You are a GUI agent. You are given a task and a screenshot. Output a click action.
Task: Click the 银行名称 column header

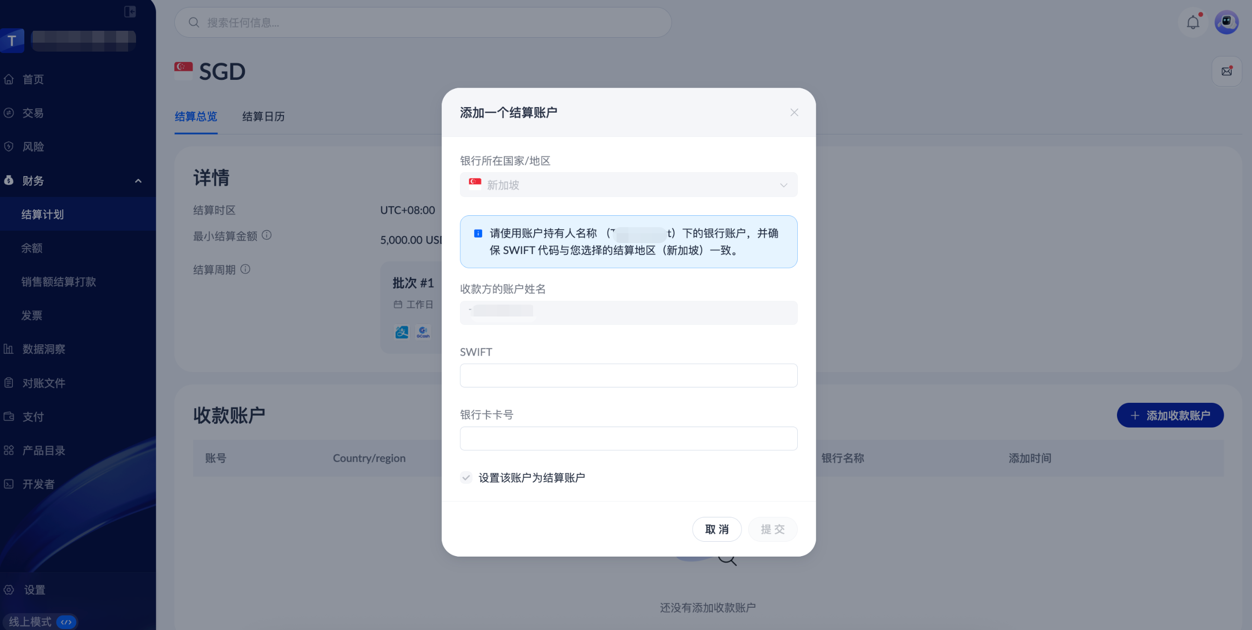[x=843, y=458]
